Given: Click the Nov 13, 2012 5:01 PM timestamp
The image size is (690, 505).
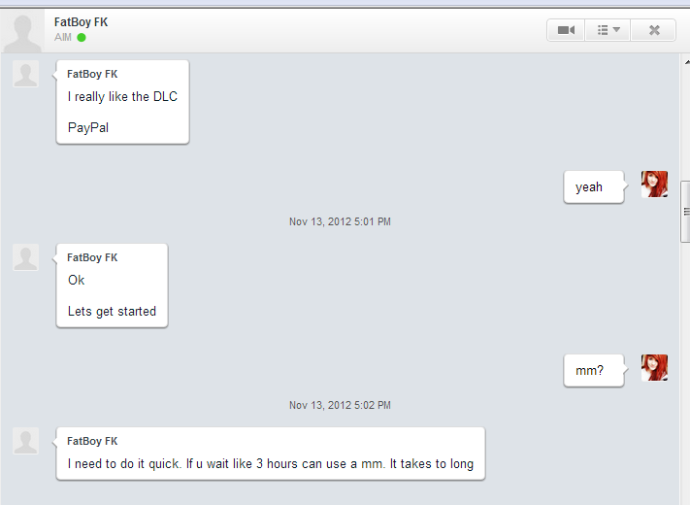Looking at the screenshot, I should pos(340,221).
